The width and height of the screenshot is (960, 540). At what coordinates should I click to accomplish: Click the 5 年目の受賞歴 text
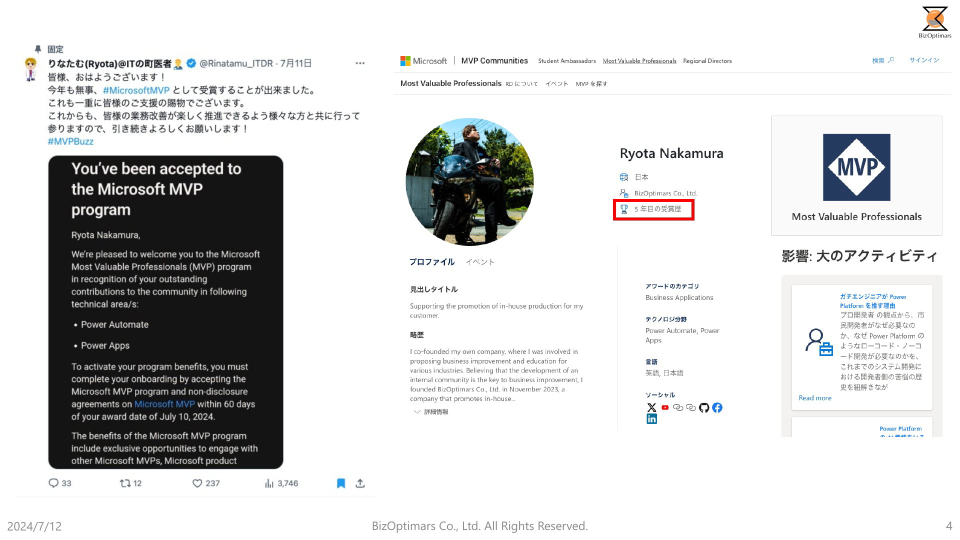point(658,209)
